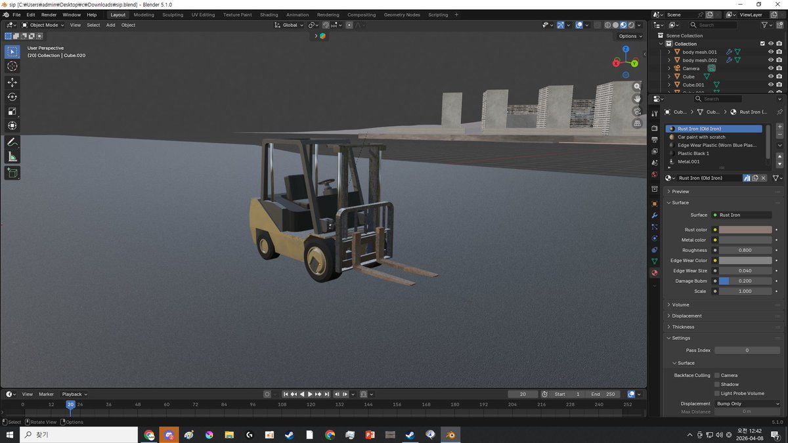Screen dimensions: 788x443
Task: Click the viewport zoom magnifier icon
Action: pyautogui.click(x=637, y=87)
